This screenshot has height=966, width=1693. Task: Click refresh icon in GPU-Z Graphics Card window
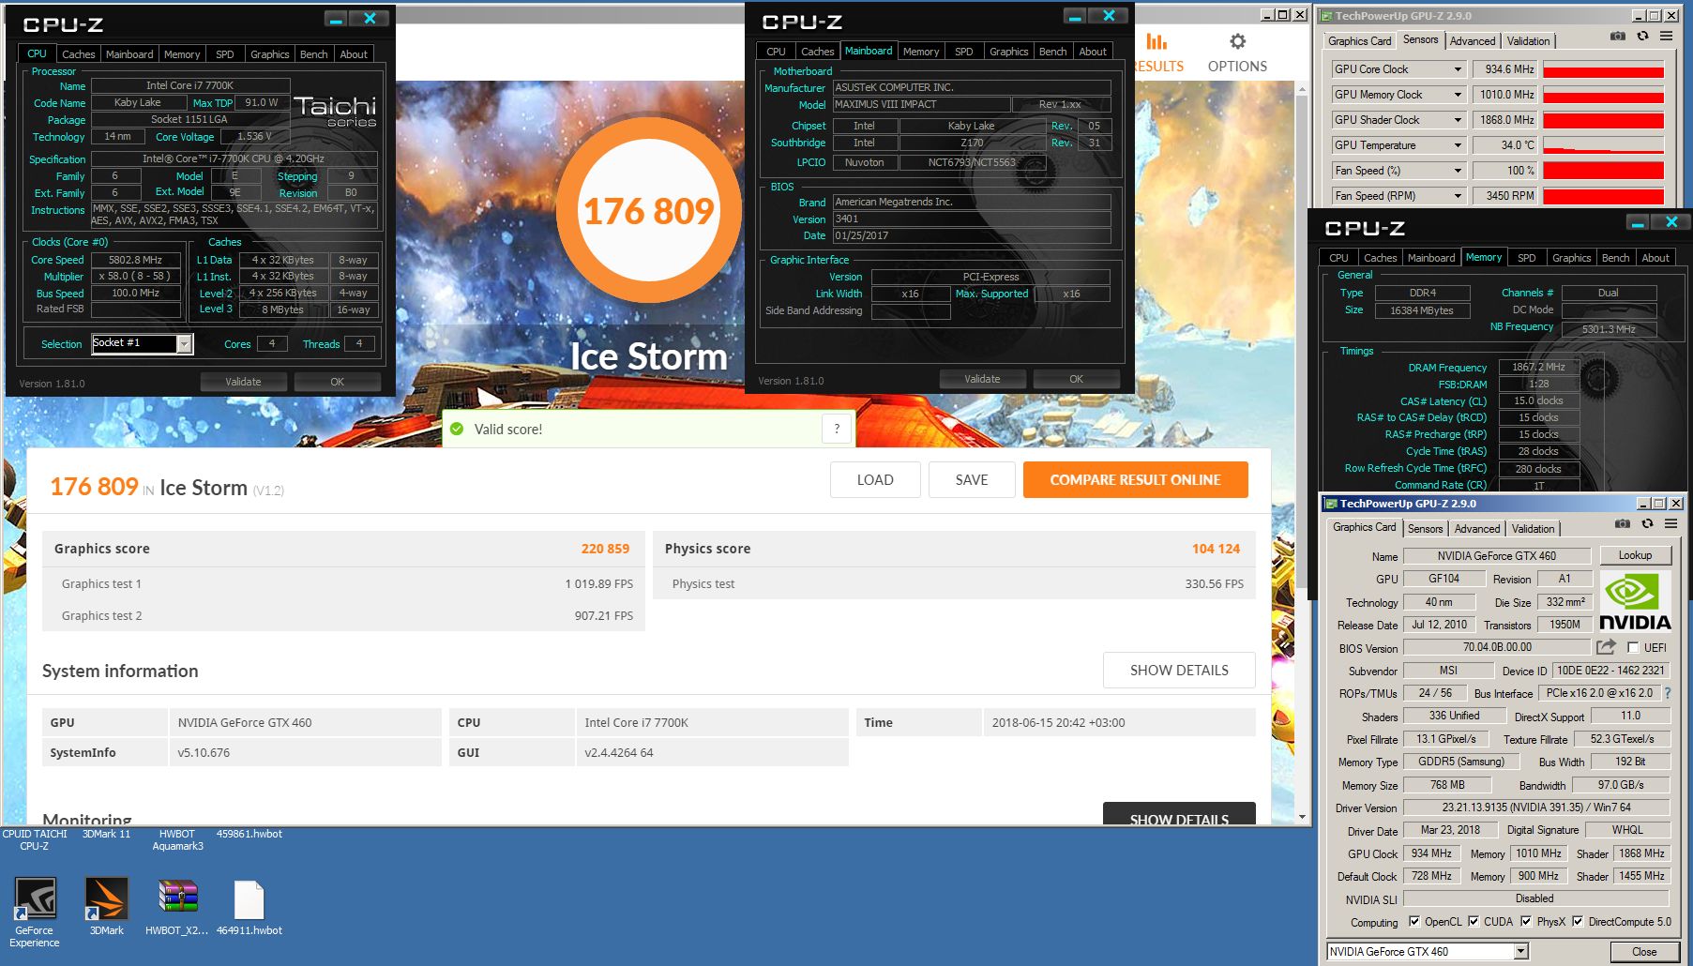[1647, 524]
